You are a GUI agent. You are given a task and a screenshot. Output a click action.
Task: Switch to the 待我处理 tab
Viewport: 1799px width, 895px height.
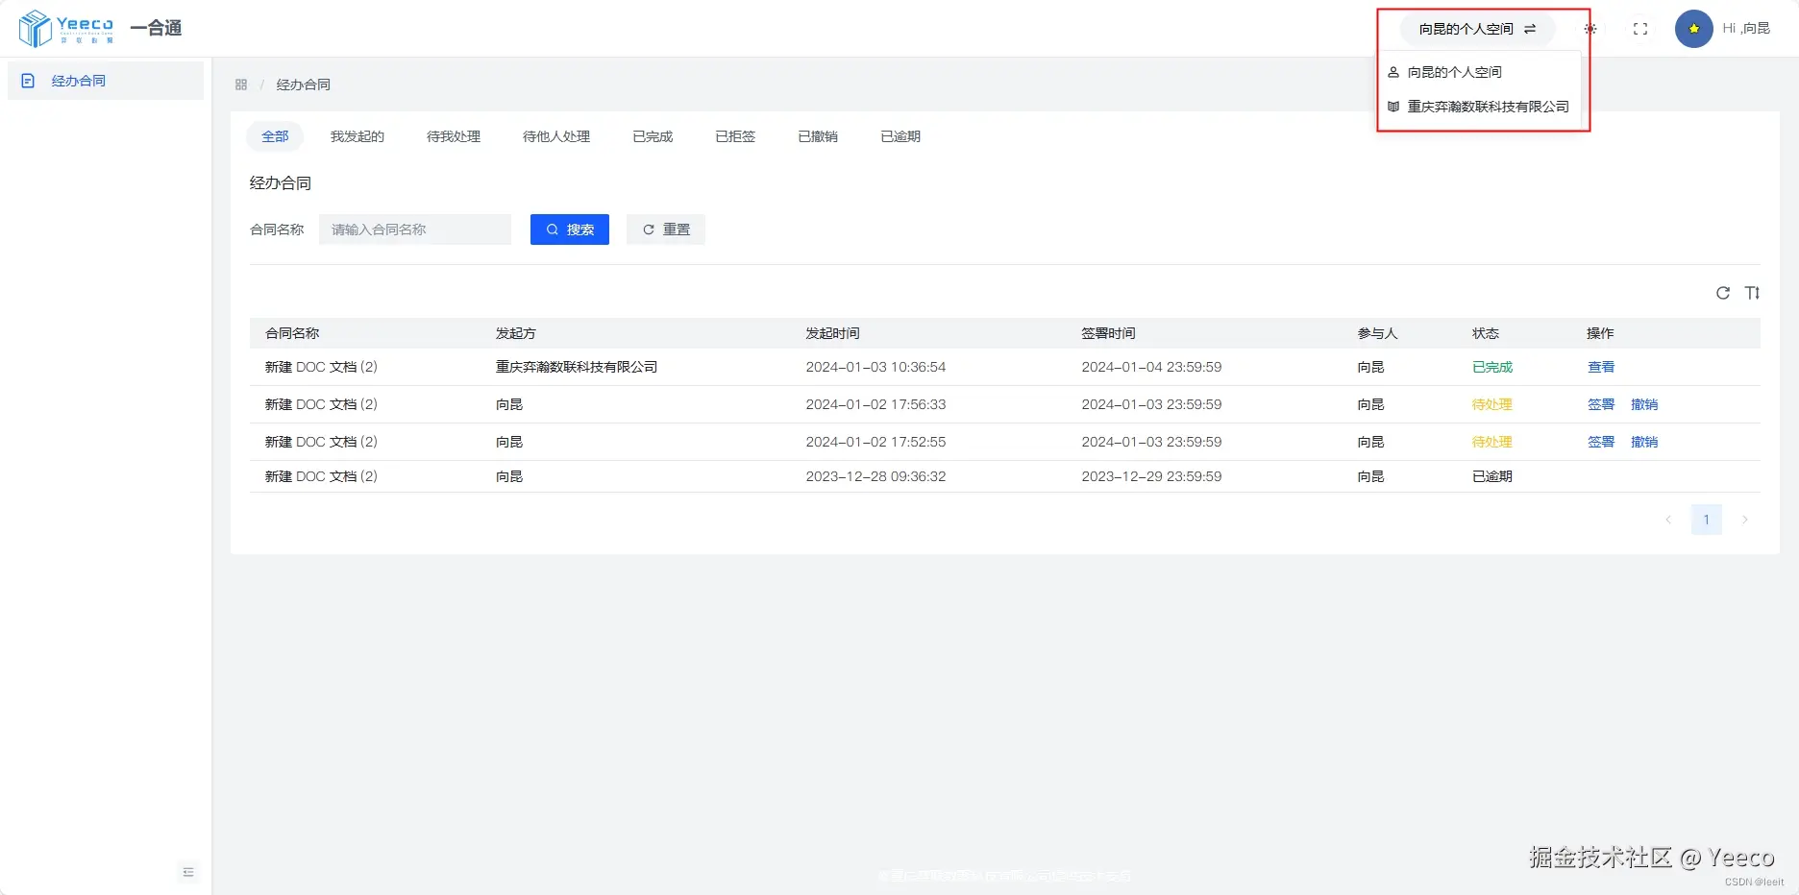[x=454, y=136]
